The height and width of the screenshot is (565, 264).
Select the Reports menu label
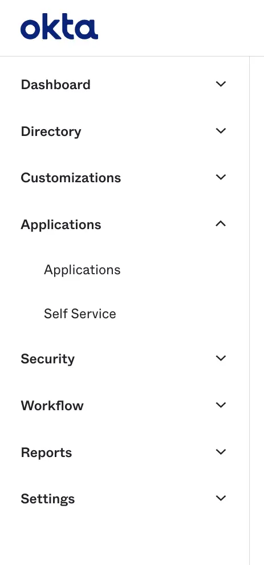click(x=46, y=453)
